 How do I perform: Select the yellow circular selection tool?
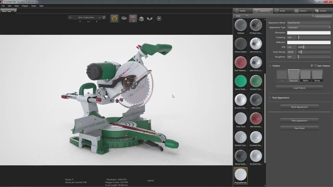coord(114,18)
